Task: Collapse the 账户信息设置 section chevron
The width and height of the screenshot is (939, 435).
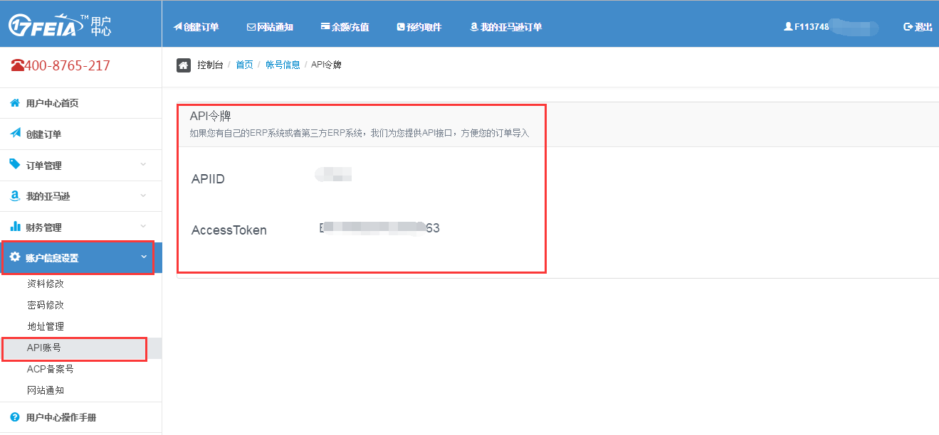Action: 143,257
